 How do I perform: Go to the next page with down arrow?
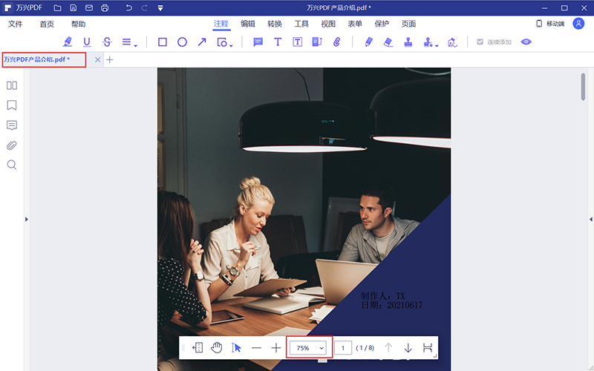tap(408, 347)
